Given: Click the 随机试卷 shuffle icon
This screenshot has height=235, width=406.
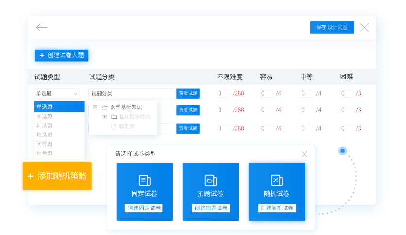Looking at the screenshot, I should pyautogui.click(x=276, y=180).
